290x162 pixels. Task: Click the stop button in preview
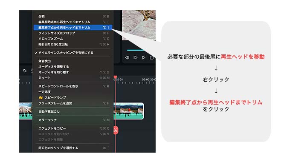point(152,58)
